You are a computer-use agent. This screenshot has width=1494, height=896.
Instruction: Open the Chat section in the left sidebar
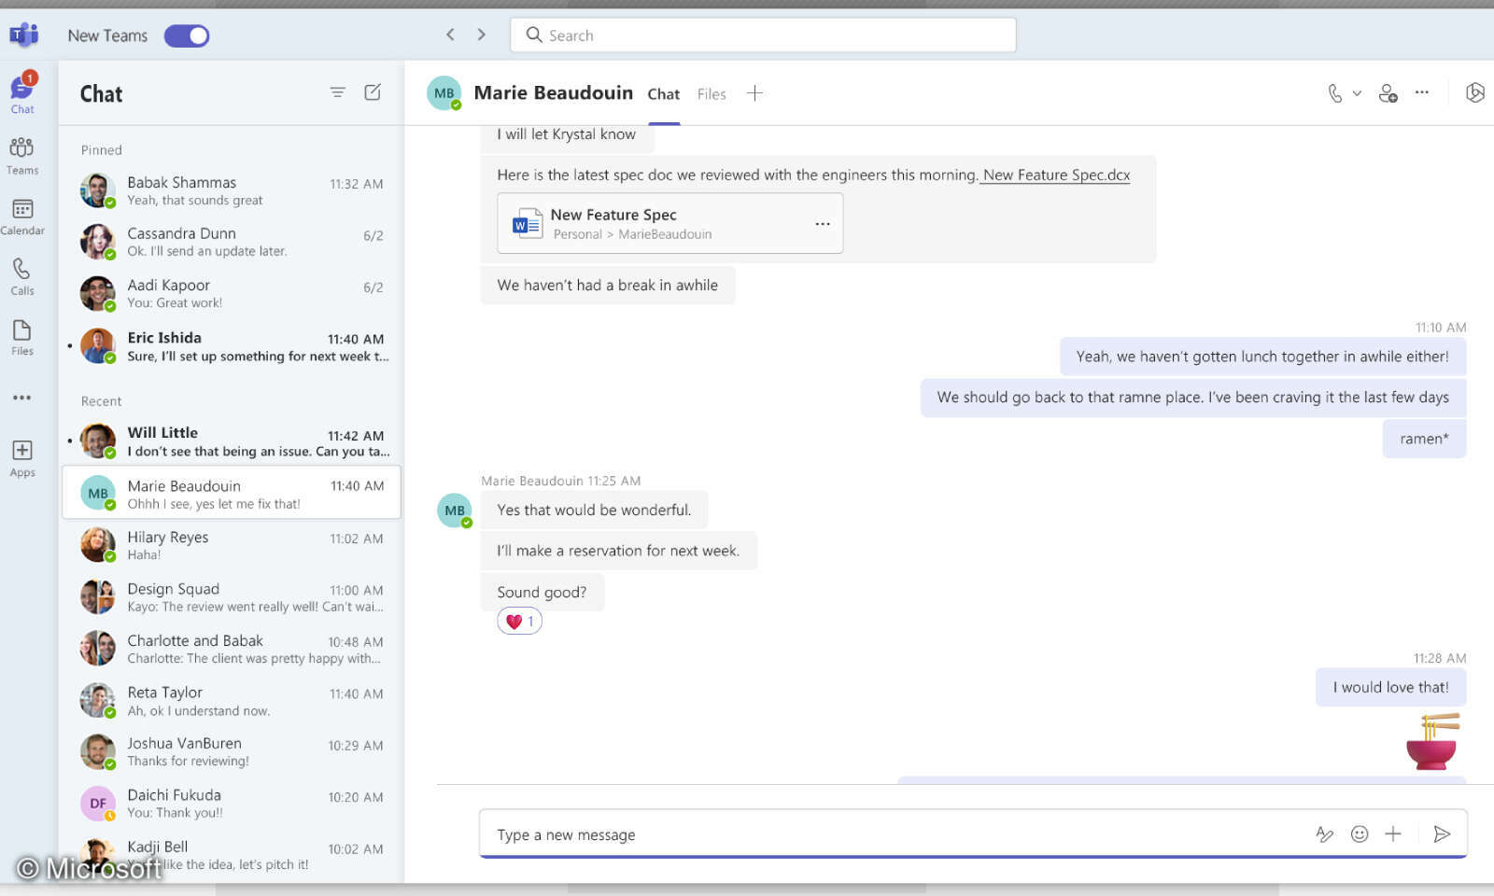tap(21, 91)
